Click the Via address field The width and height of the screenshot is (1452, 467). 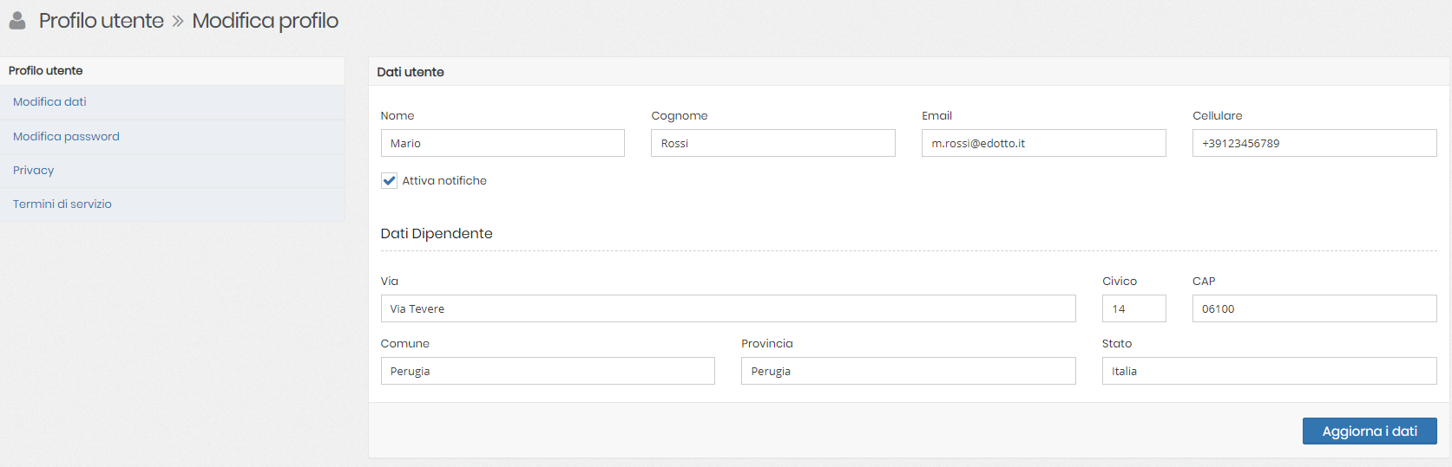tap(727, 308)
